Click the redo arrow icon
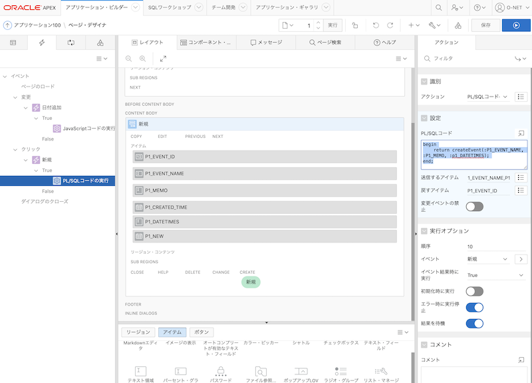Image resolution: width=532 pixels, height=383 pixels. click(x=390, y=25)
